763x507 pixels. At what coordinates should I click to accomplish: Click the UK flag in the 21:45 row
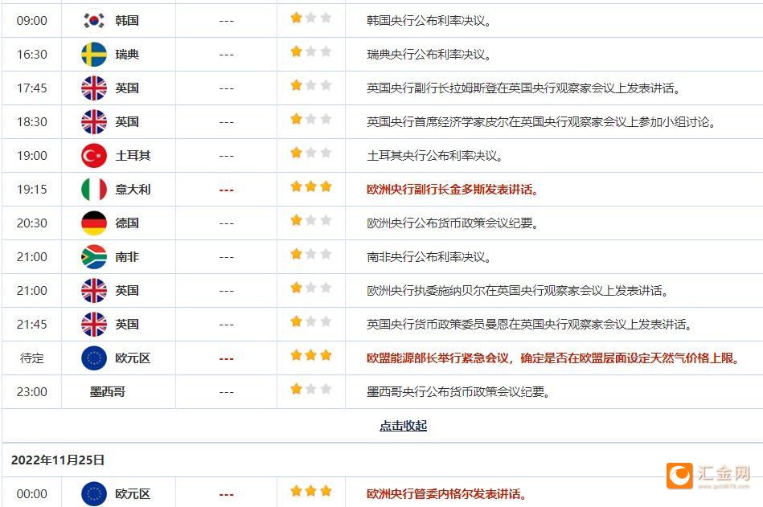click(x=93, y=325)
